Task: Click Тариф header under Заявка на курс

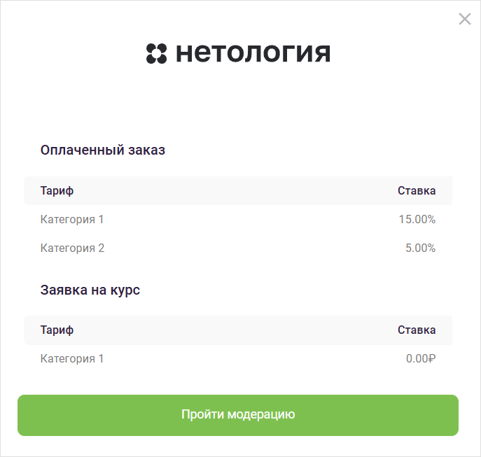Action: [57, 330]
